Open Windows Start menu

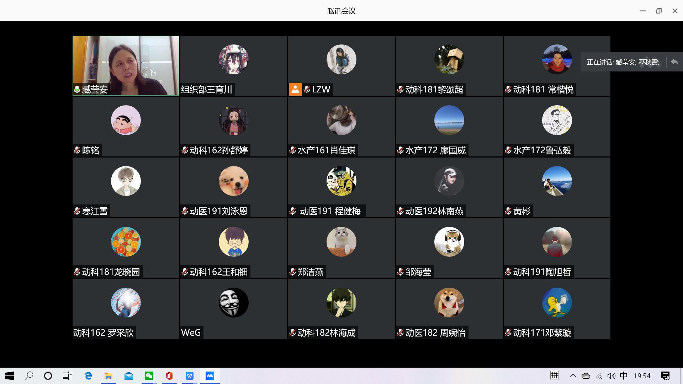point(10,376)
